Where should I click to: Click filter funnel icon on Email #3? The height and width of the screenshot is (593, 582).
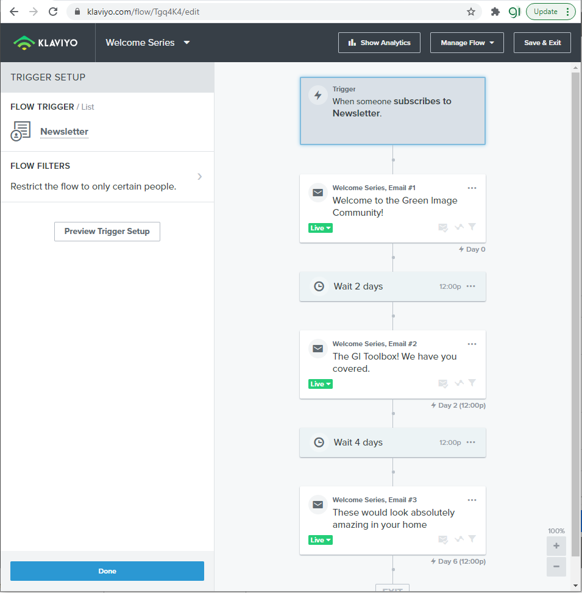click(x=472, y=539)
